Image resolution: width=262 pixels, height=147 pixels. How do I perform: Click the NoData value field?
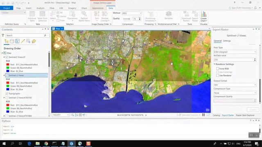[x=234, y=60]
